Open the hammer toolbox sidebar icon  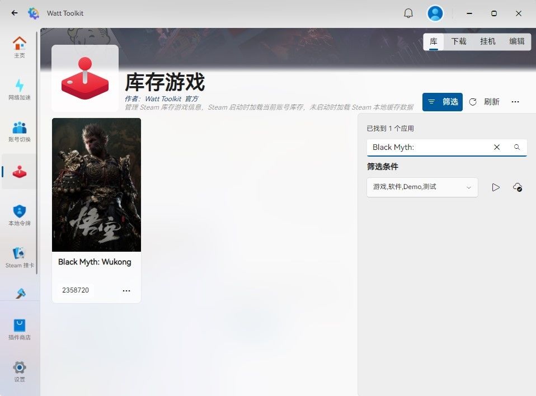pyautogui.click(x=21, y=294)
